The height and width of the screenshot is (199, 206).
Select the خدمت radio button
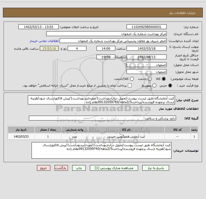(150, 79)
